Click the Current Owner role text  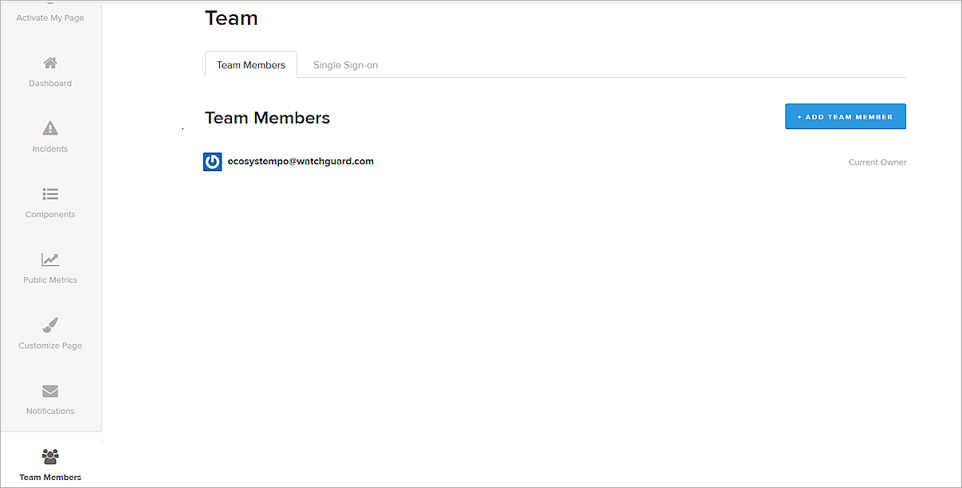pos(877,162)
